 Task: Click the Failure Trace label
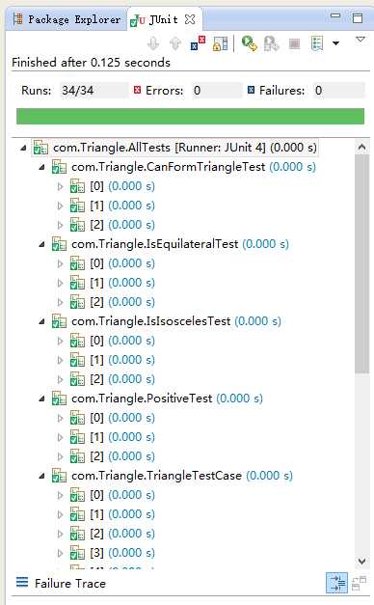[x=69, y=584]
